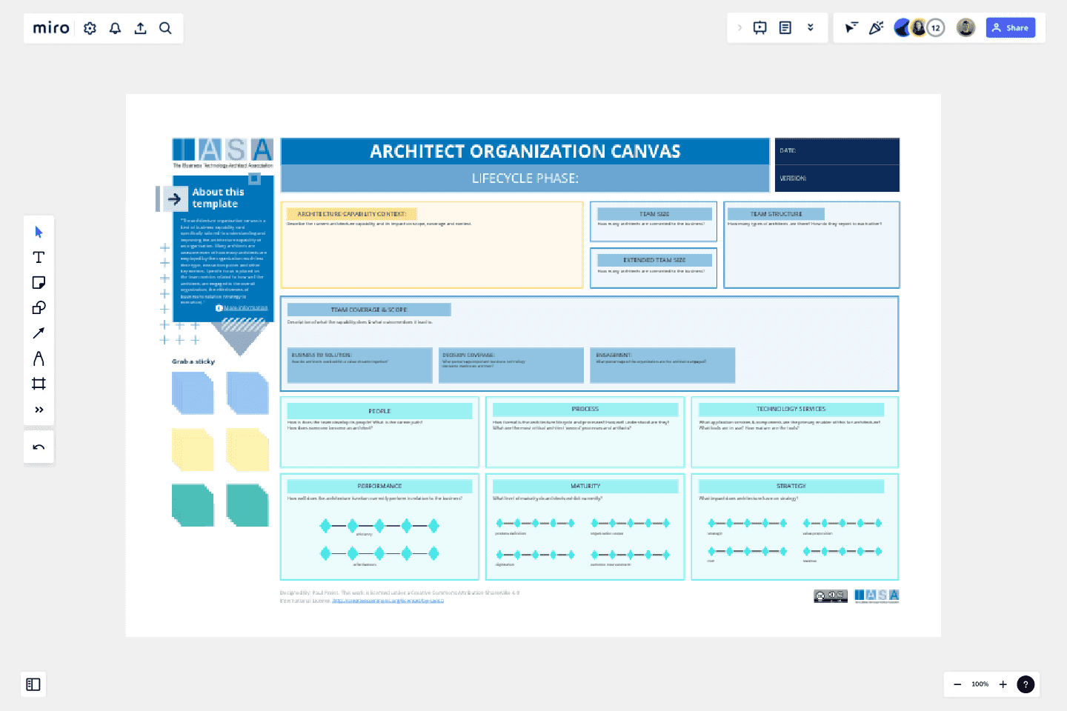Image resolution: width=1067 pixels, height=711 pixels.
Task: Click the Undo arrow button
Action: coord(39,447)
